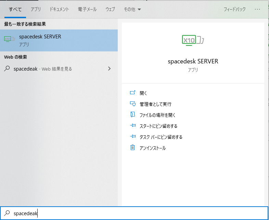Click into the search box containing spacedeak
Viewport: 269px width, 220px height.
[x=134, y=213]
